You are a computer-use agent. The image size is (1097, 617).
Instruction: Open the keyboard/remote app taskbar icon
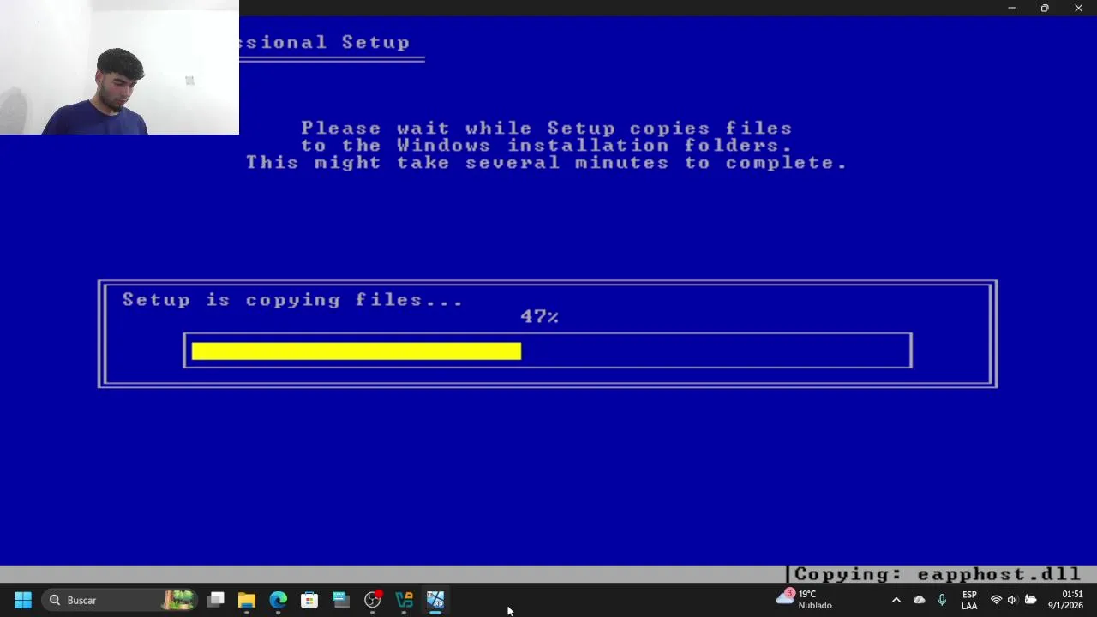[341, 600]
